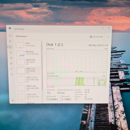Image resolution: width=130 pixels, height=130 pixels.
Task: Open the Details page icon
Action: [12, 69]
